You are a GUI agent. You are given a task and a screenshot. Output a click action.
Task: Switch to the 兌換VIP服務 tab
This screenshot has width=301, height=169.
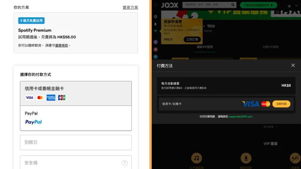point(271,47)
